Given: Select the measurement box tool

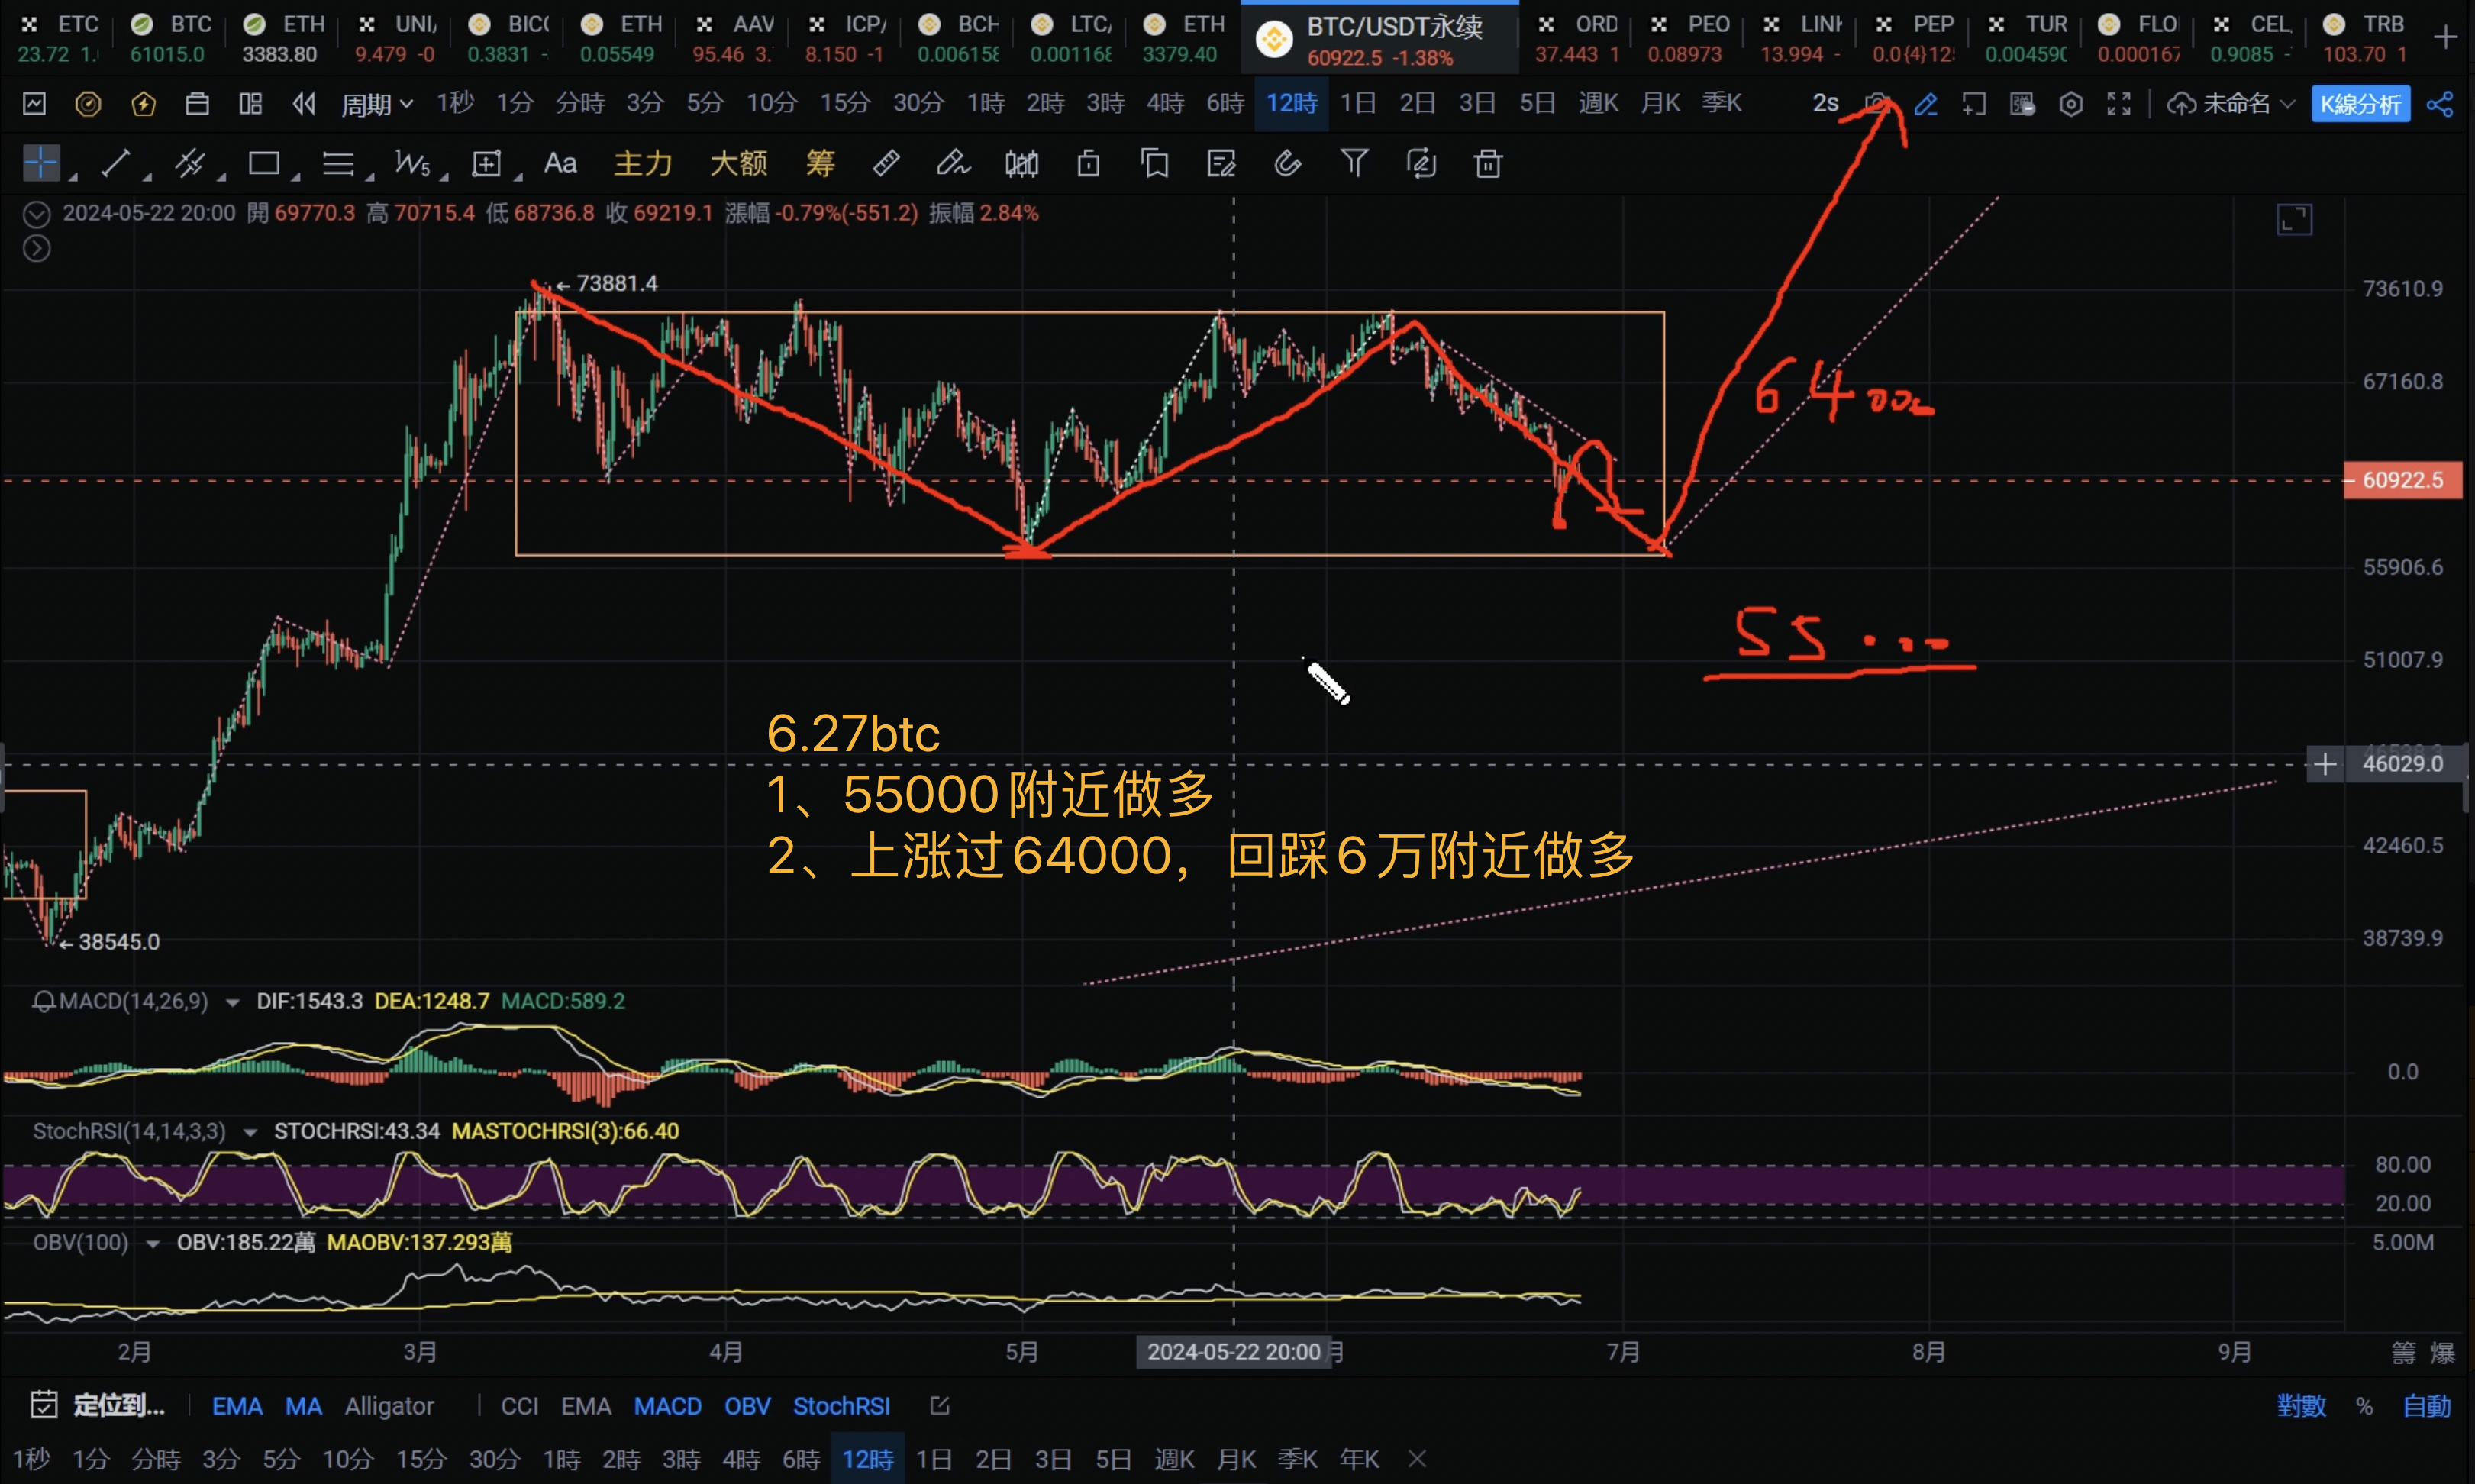Looking at the screenshot, I should 486,163.
